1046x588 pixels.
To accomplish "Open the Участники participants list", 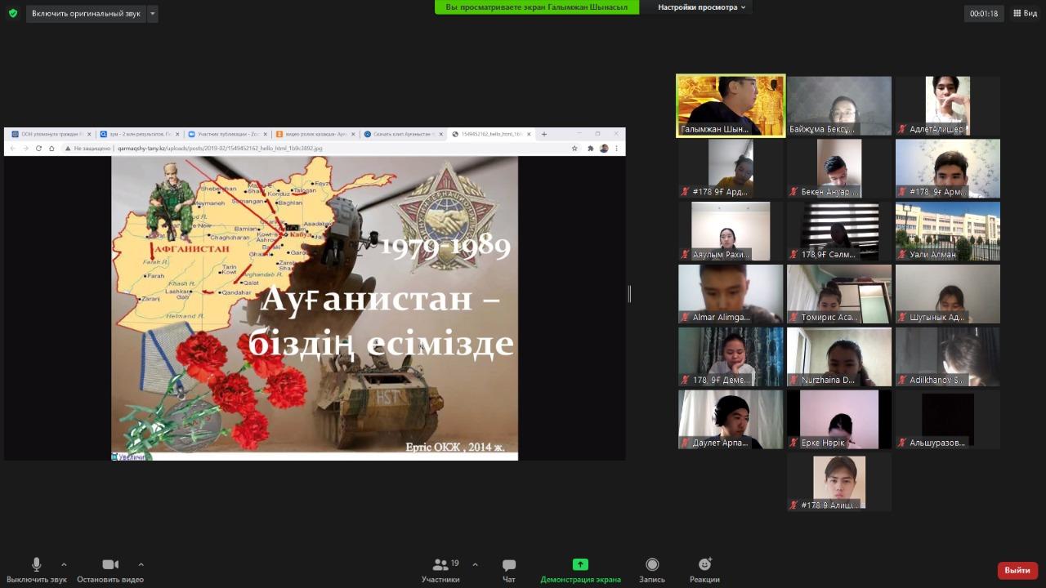I will tap(441, 570).
